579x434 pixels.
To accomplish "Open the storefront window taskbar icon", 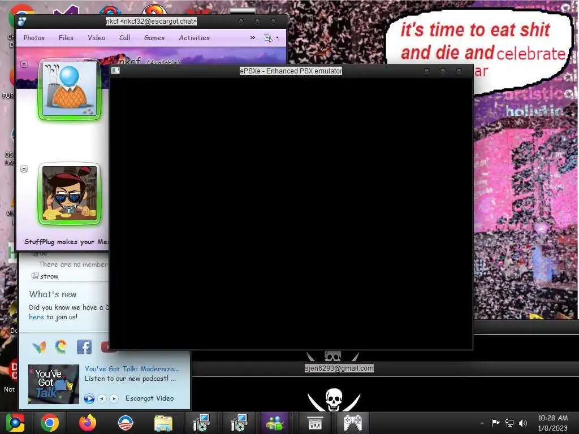I will click(x=315, y=423).
